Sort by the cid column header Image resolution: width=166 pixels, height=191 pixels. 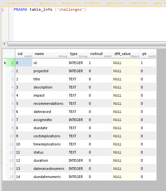pos(24,54)
